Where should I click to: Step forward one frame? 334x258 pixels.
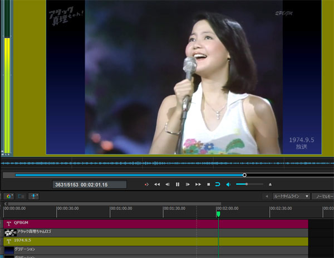188,184
